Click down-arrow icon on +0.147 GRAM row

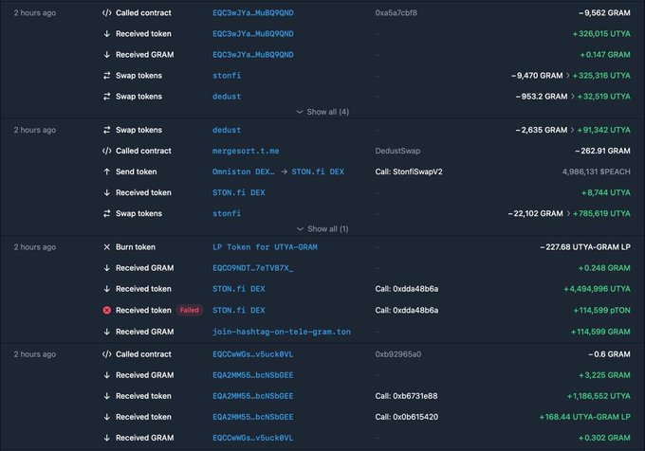(106, 55)
